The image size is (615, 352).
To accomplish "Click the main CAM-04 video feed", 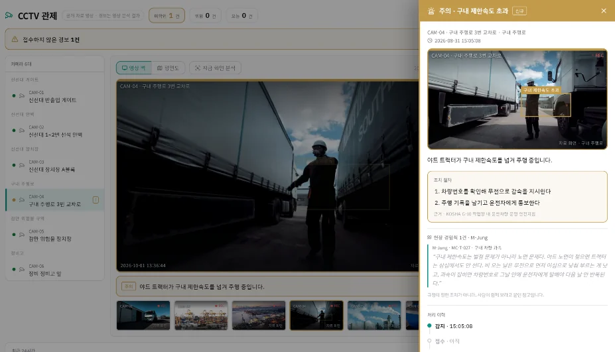I will click(268, 176).
